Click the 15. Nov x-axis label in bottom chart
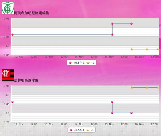 coord(109,124)
